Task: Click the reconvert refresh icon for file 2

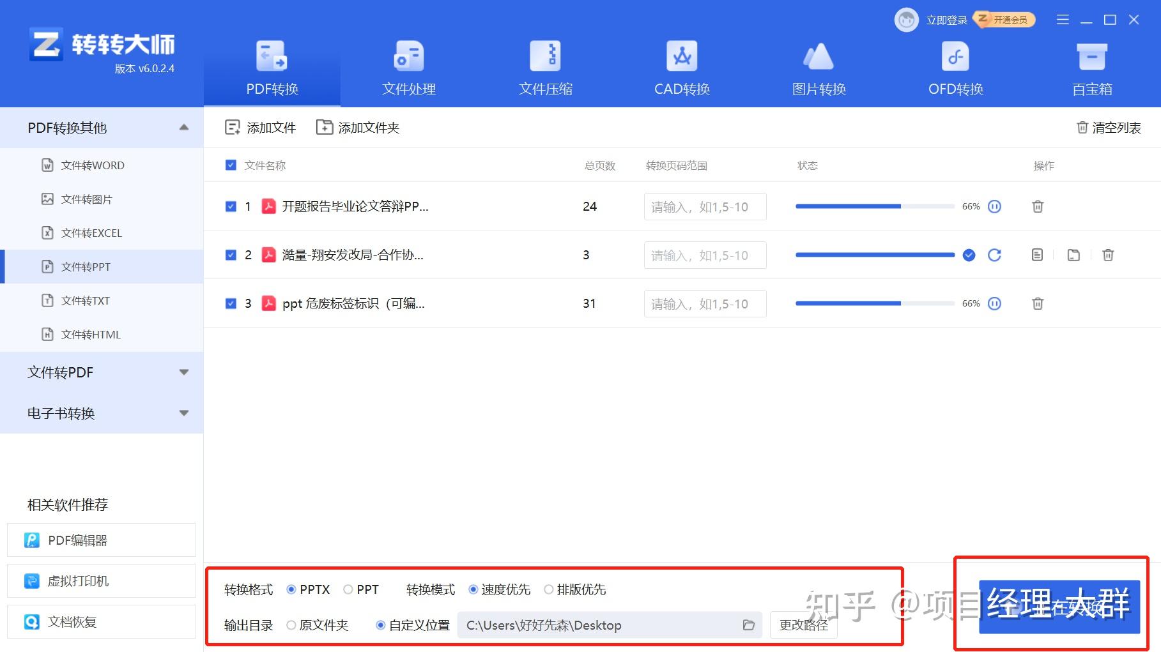Action: coord(994,255)
